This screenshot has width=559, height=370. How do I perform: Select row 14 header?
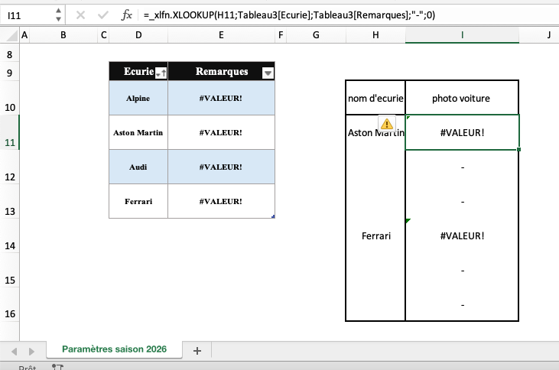(x=9, y=246)
